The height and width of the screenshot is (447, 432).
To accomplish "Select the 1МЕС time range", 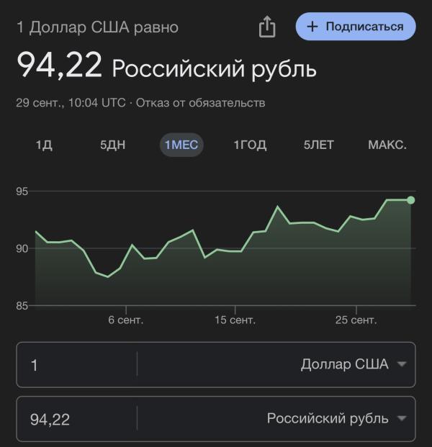I will coord(181,145).
